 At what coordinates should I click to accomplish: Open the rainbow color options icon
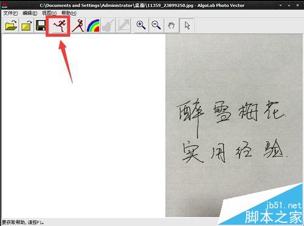93,25
